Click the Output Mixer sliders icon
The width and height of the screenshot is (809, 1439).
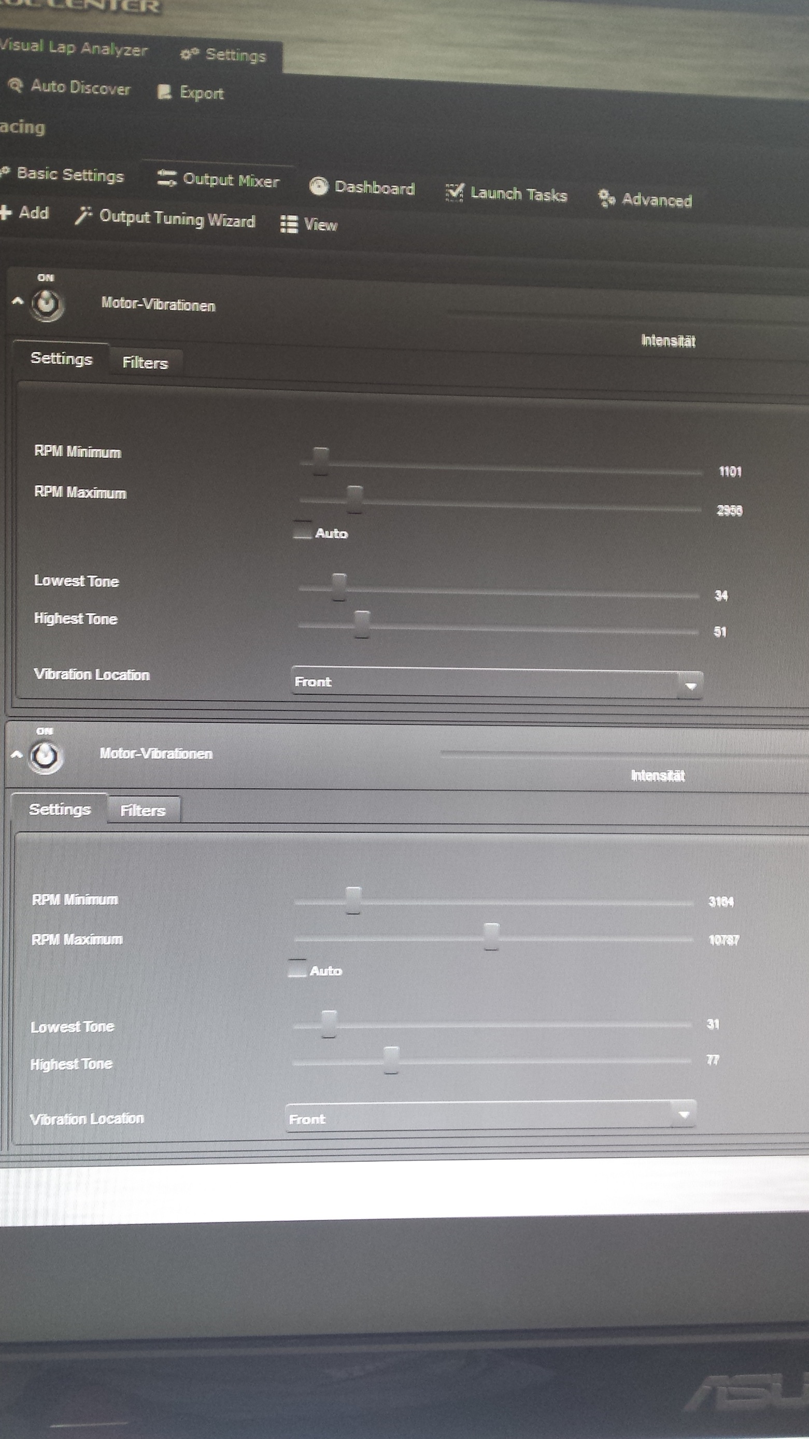[x=166, y=178]
